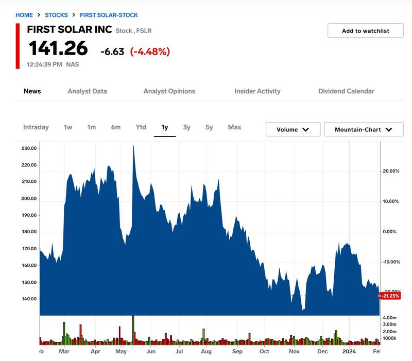Choose the 1w chart range

pyautogui.click(x=68, y=127)
